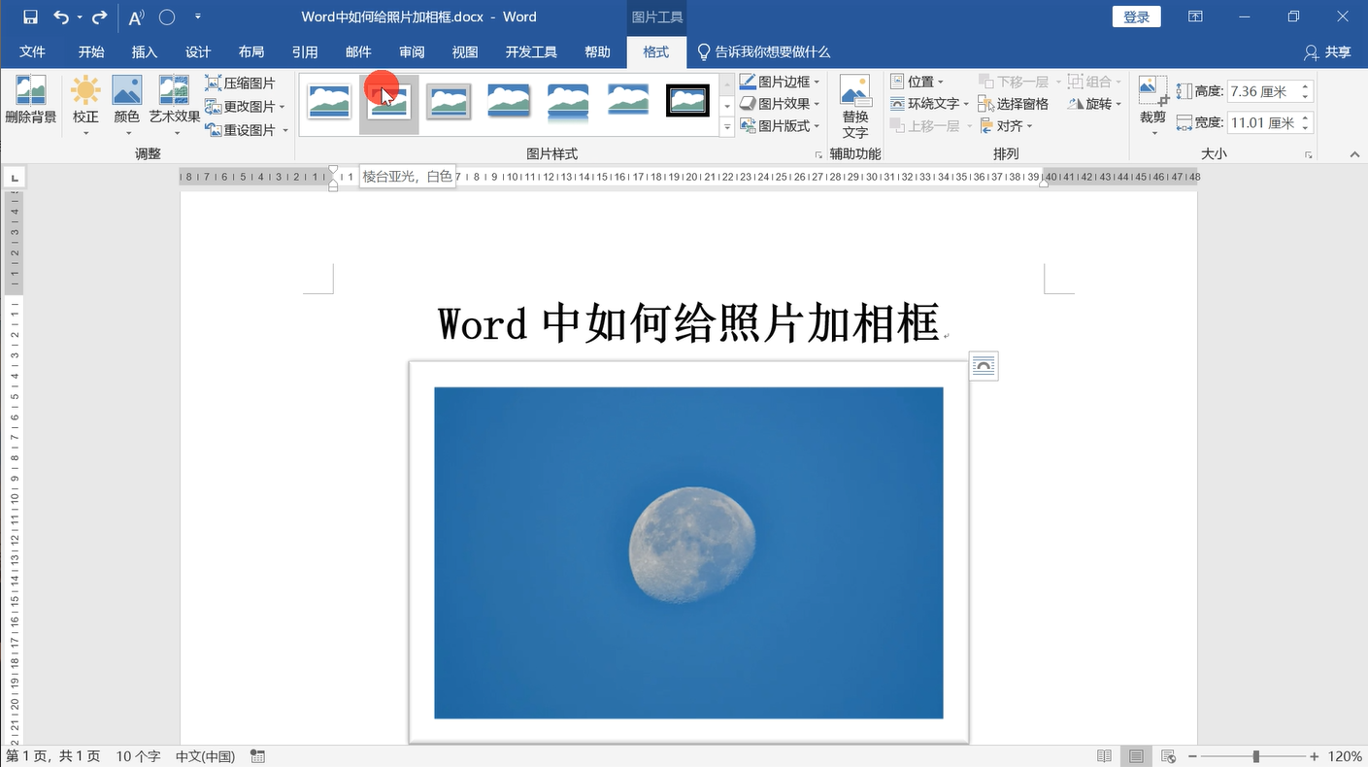Expand the 重设图片 dropdown arrow
This screenshot has height=767, width=1368.
pos(285,130)
